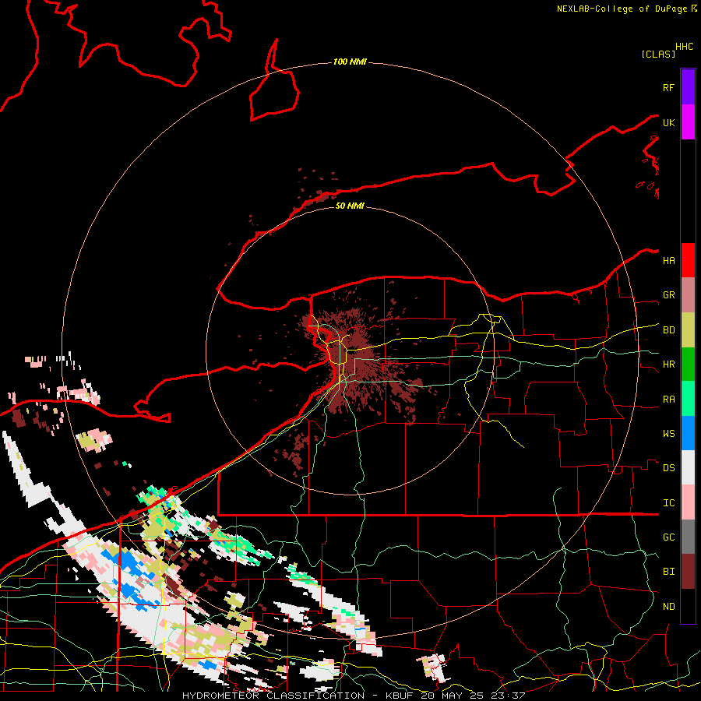Select the GR legend color block
This screenshot has width=701, height=701.
688,295
